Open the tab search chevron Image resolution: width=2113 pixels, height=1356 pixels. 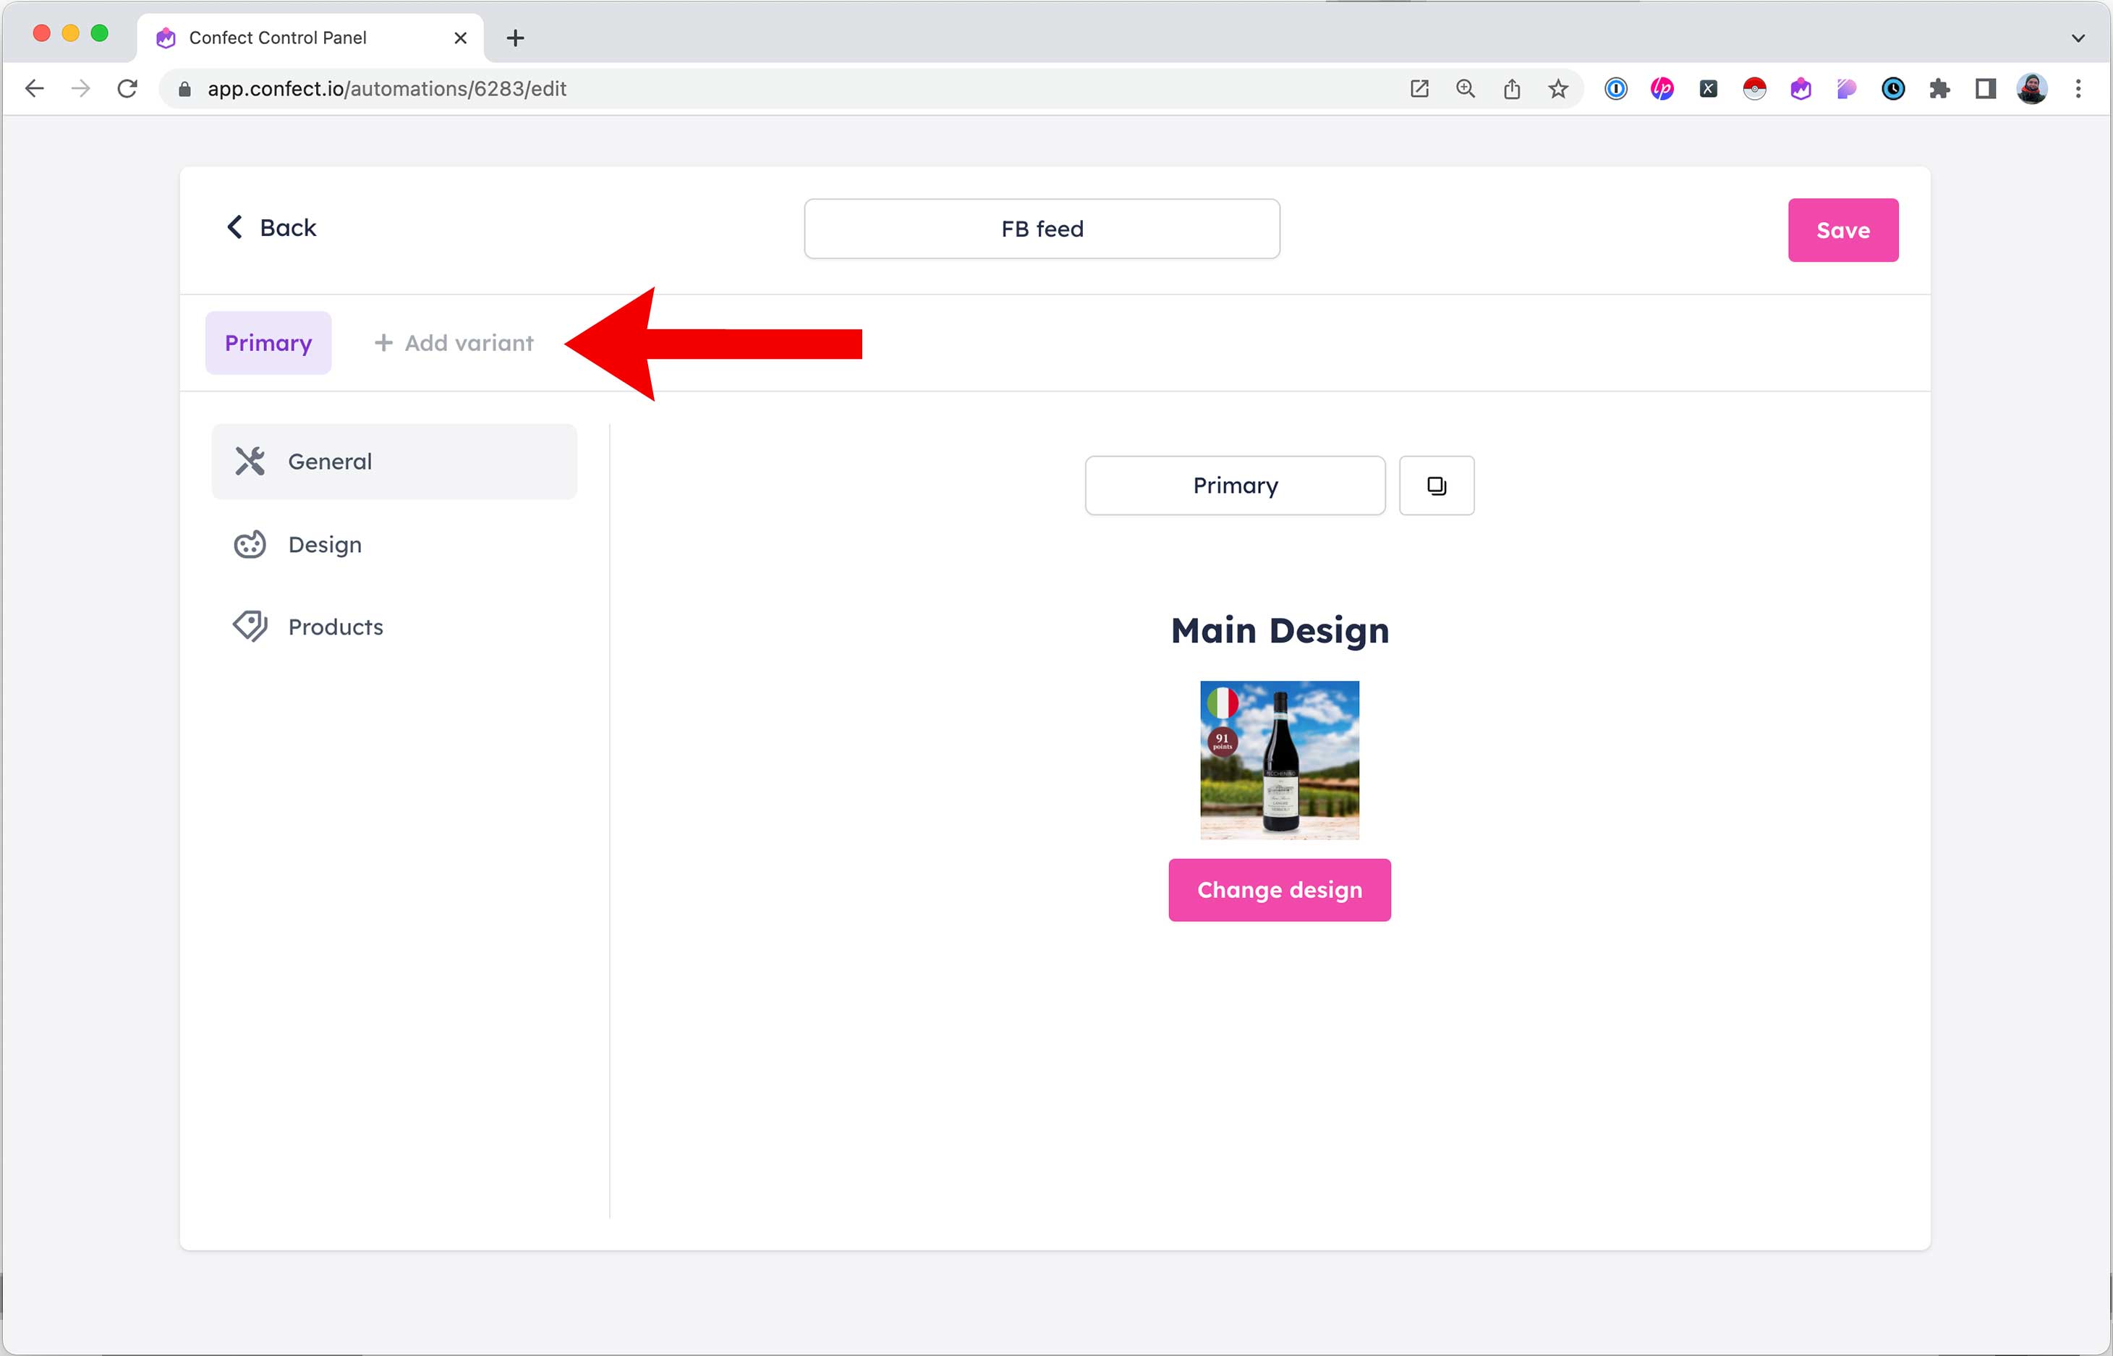(x=2080, y=38)
